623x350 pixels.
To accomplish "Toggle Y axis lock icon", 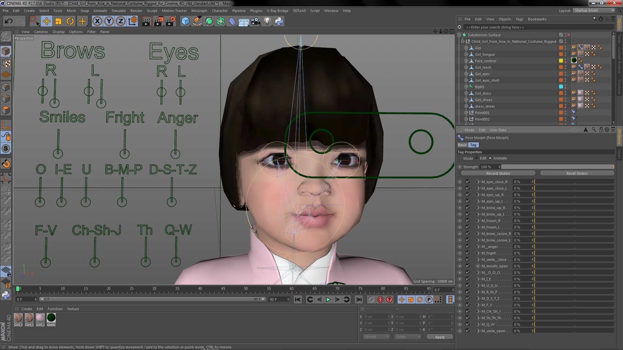I will coord(109,21).
